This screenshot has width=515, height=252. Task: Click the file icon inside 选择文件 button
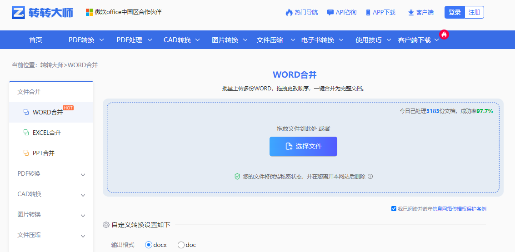point(289,146)
